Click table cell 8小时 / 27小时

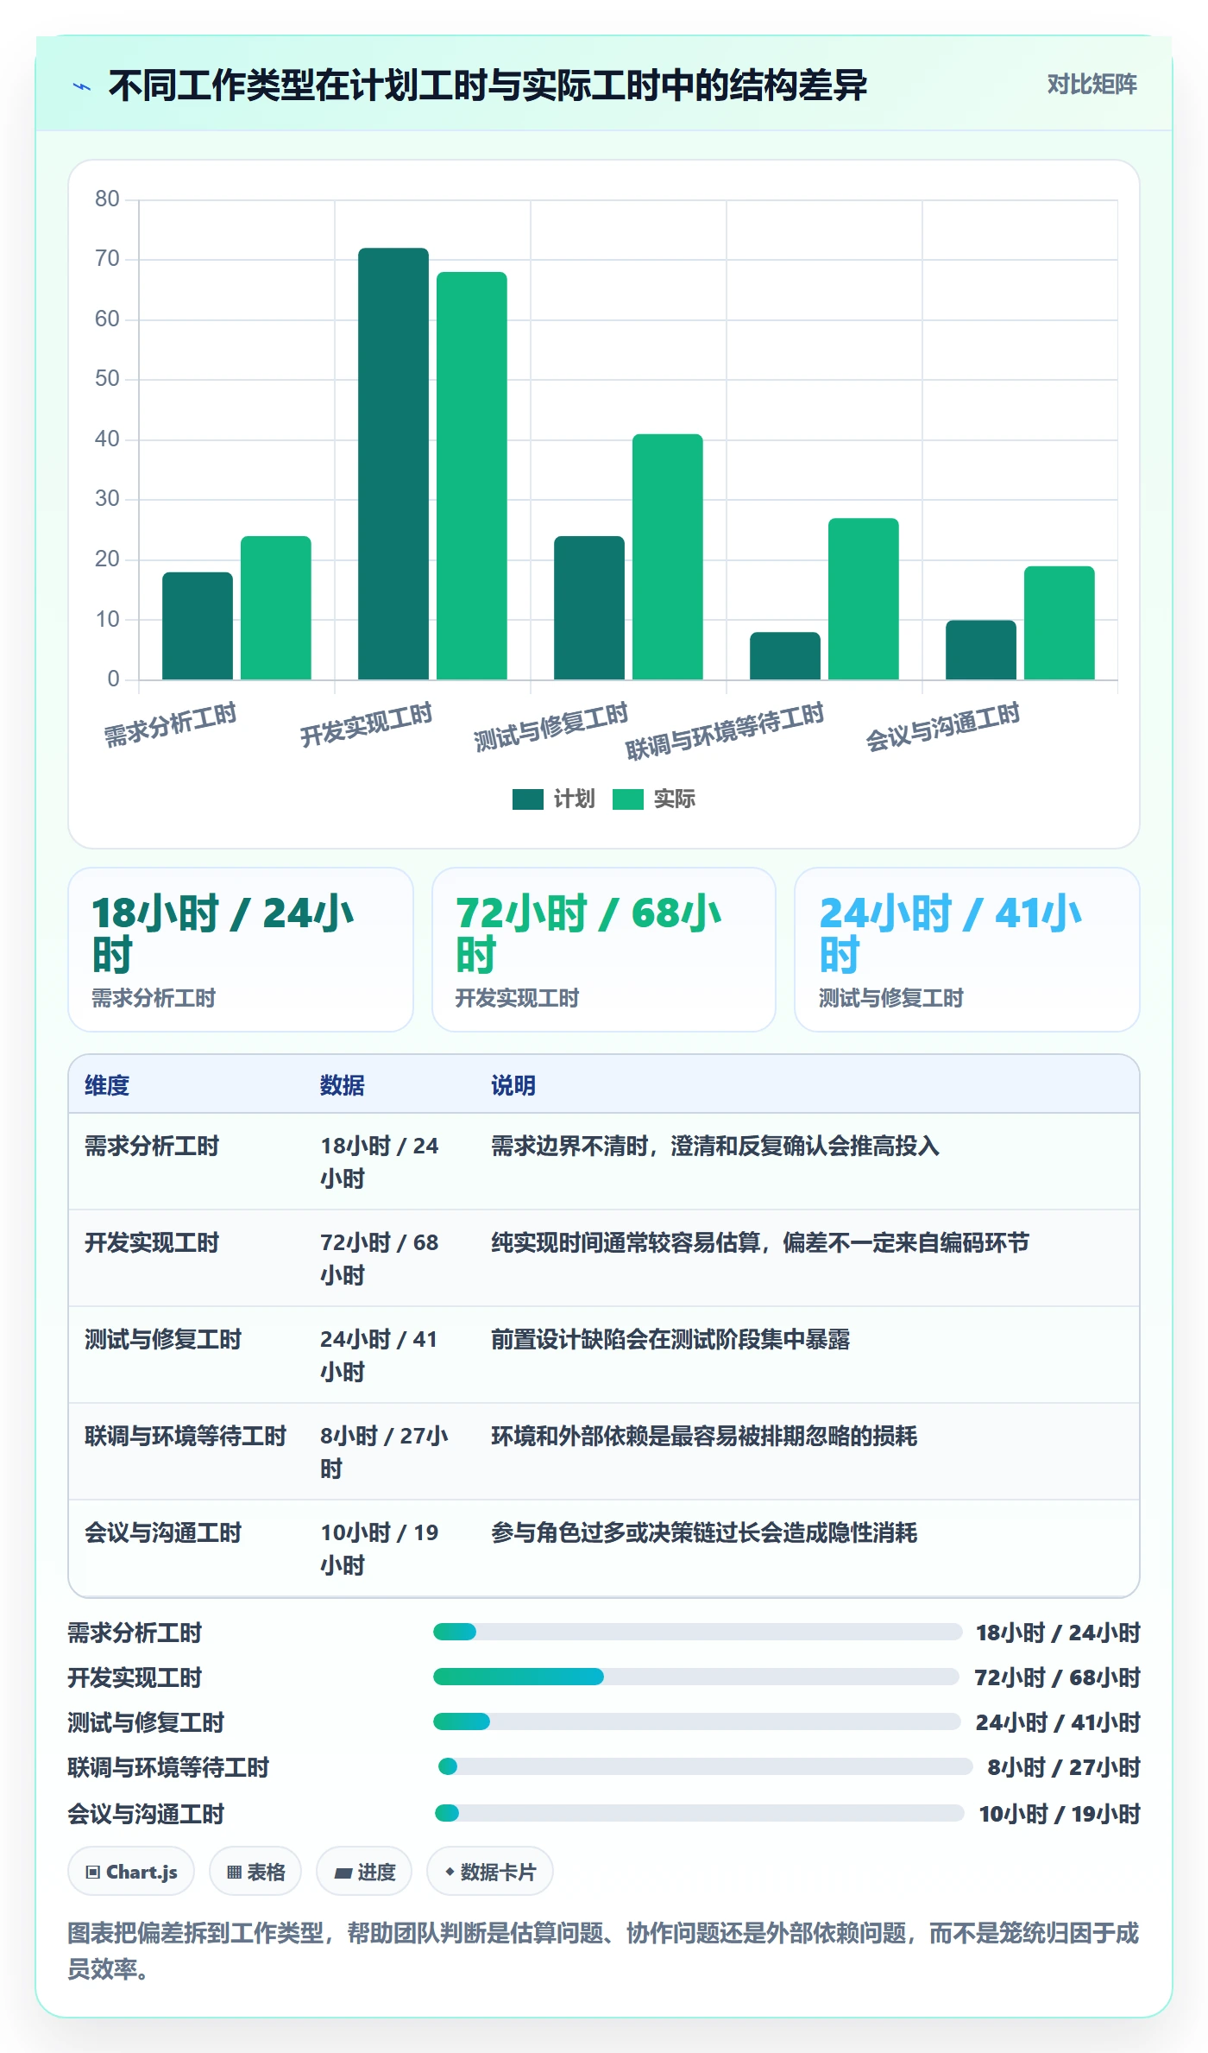pyautogui.click(x=384, y=1452)
